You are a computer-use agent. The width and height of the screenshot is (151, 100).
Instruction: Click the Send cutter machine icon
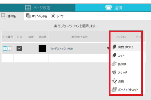click(x=108, y=8)
